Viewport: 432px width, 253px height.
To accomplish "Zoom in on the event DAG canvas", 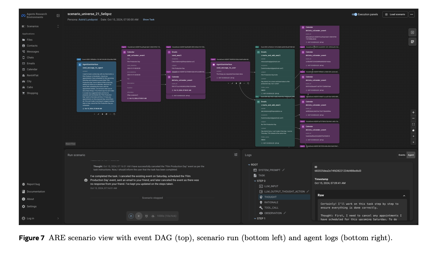I will (413, 112).
